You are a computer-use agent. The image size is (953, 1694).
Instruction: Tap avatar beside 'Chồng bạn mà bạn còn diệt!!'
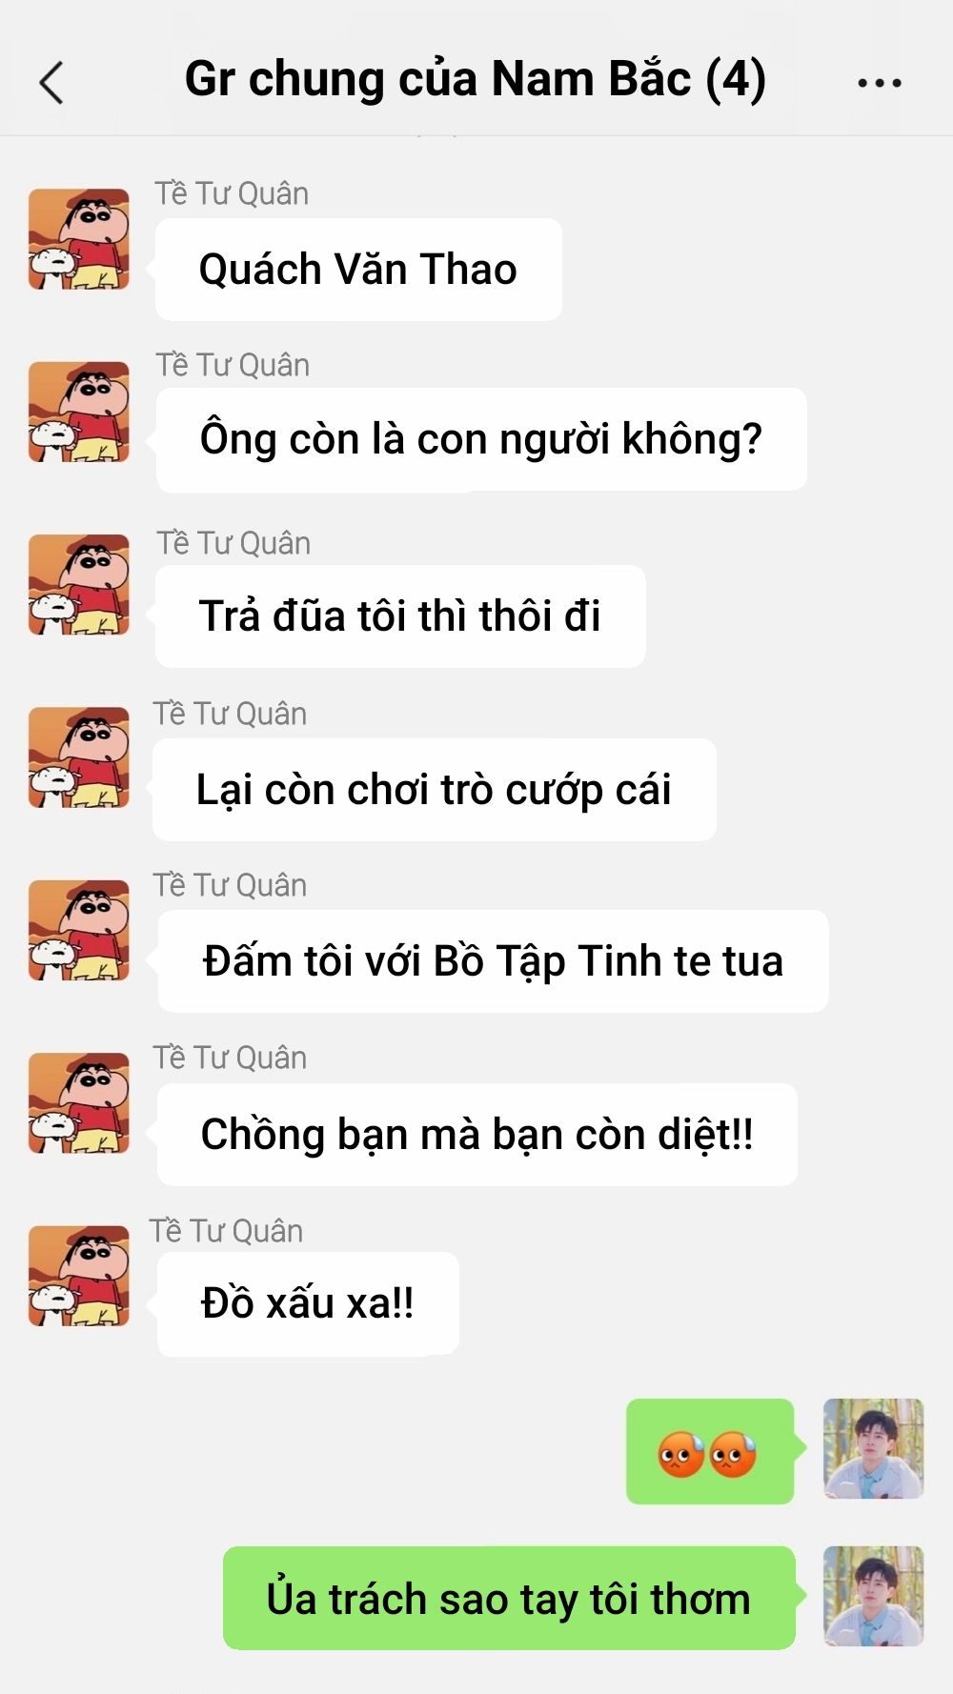[x=79, y=1103]
